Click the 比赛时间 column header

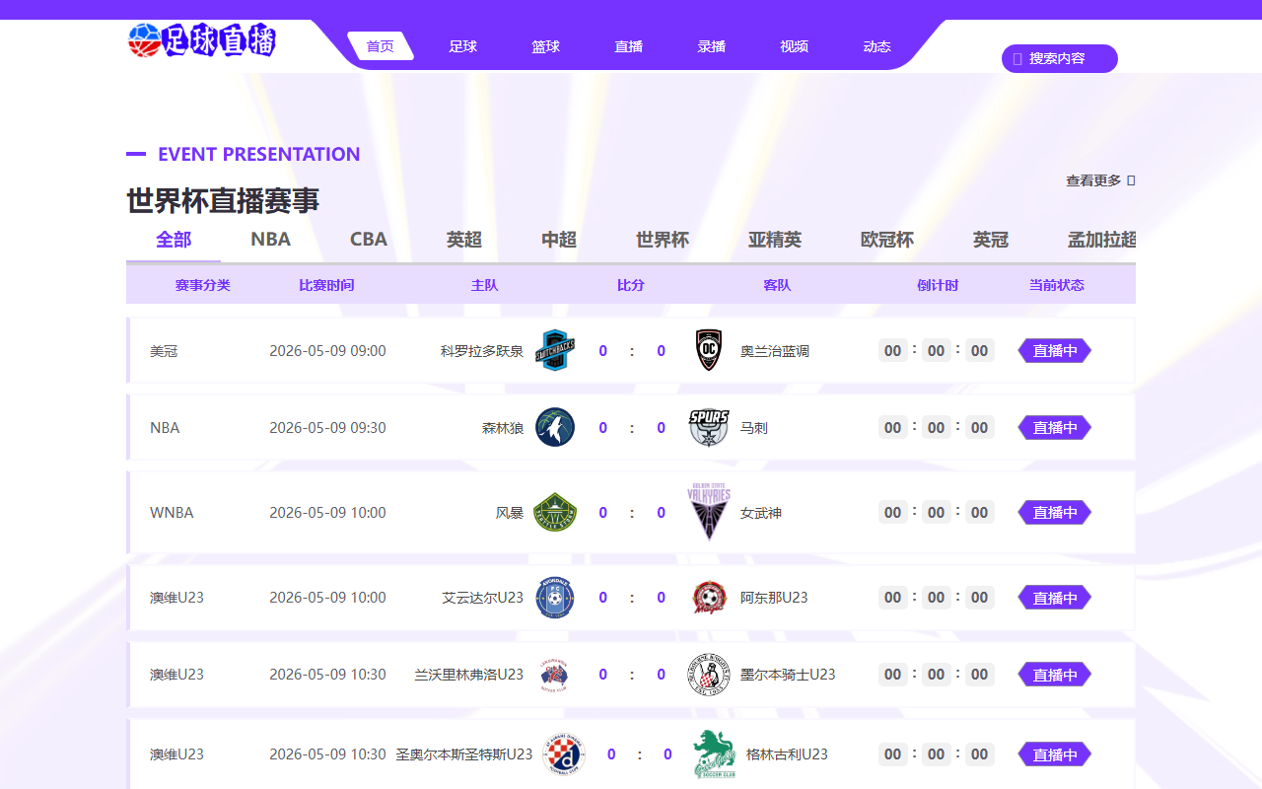pos(326,285)
